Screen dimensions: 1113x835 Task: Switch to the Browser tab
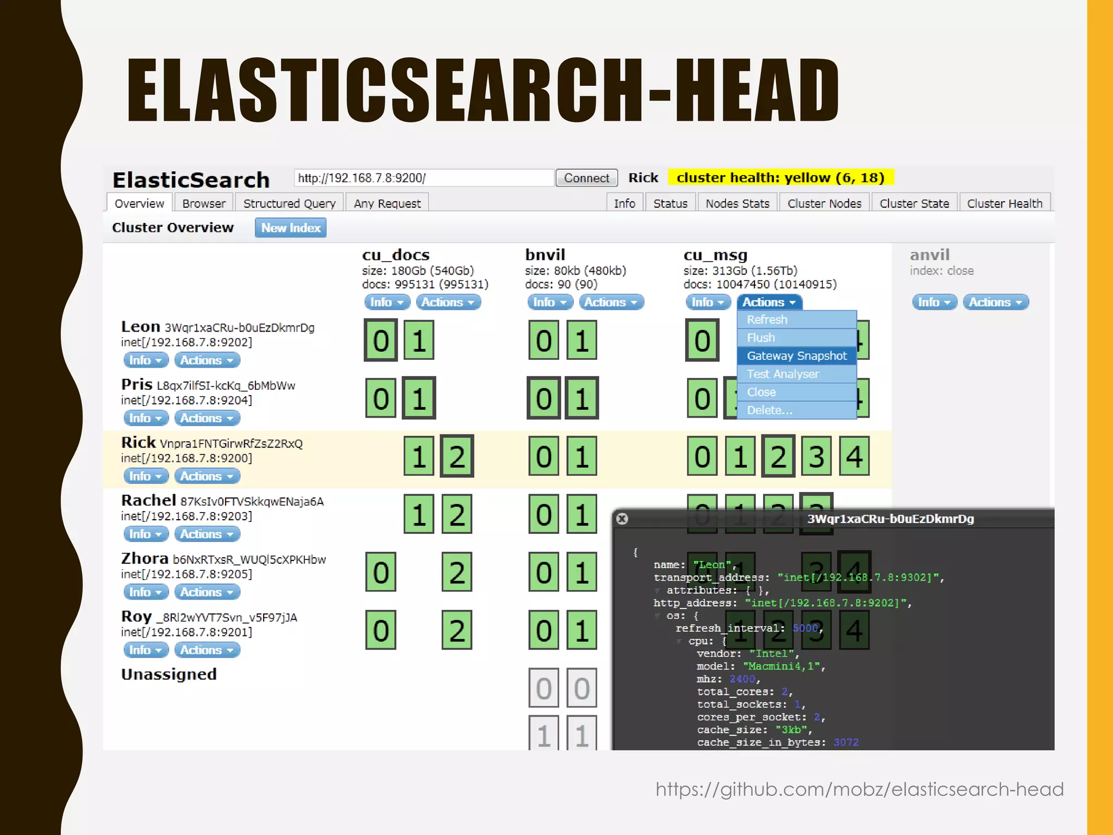(204, 203)
